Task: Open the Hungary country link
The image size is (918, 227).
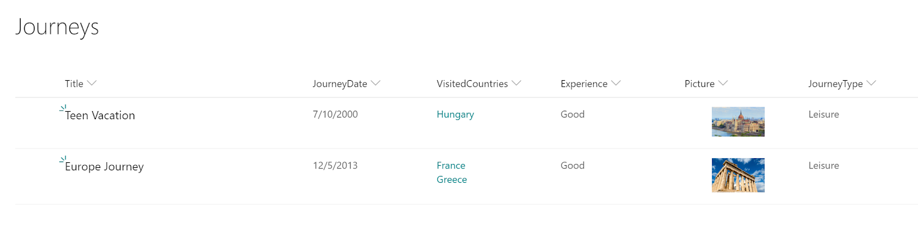Action: tap(455, 115)
